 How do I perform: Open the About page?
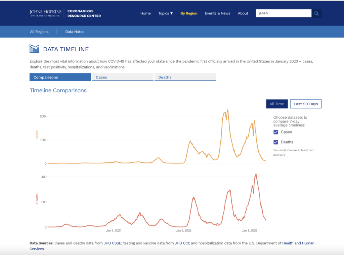tap(243, 13)
